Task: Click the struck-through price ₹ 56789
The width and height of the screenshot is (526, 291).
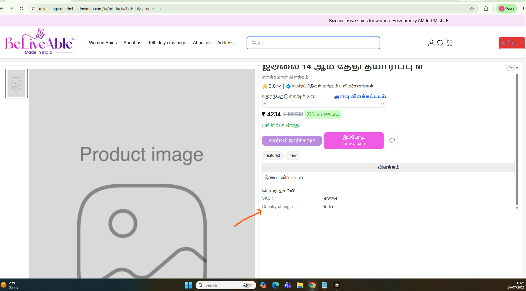Action: click(293, 114)
